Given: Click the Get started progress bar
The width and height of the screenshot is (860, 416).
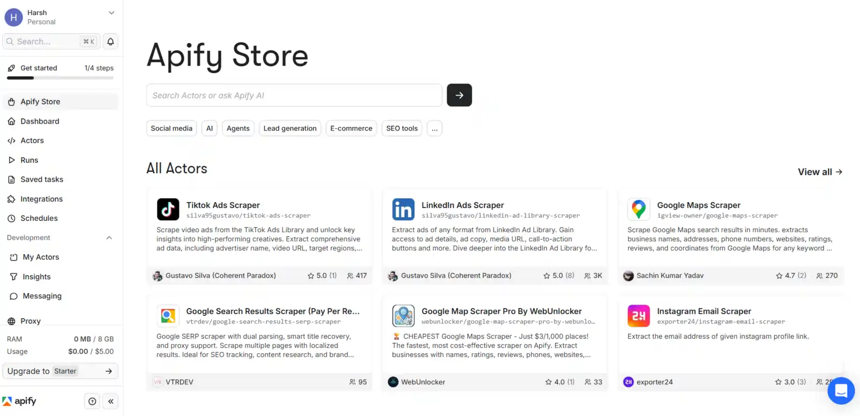Looking at the screenshot, I should 60,78.
